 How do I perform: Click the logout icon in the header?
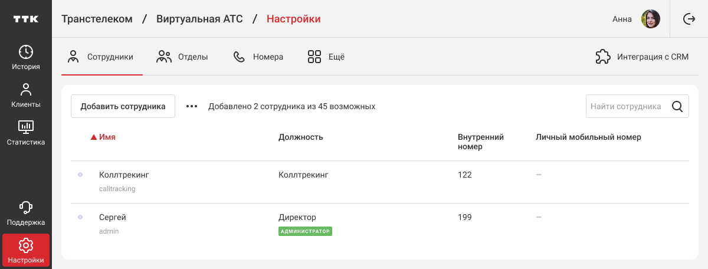click(x=689, y=19)
